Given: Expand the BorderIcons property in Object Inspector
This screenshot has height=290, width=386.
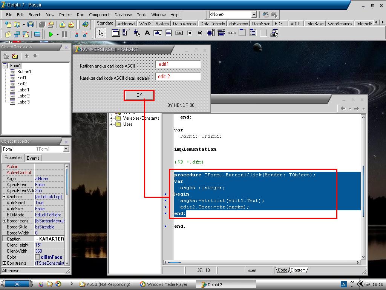Looking at the screenshot, I should tap(5, 221).
